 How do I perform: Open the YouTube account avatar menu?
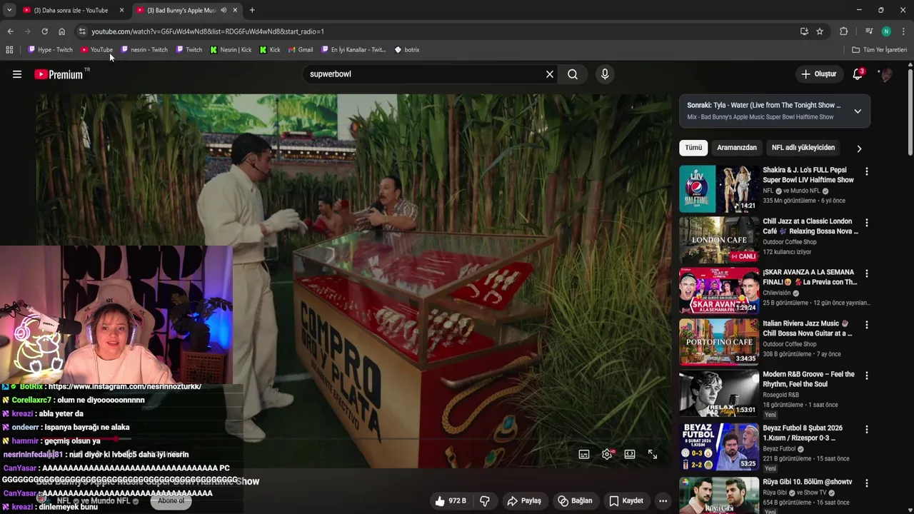[x=885, y=74]
